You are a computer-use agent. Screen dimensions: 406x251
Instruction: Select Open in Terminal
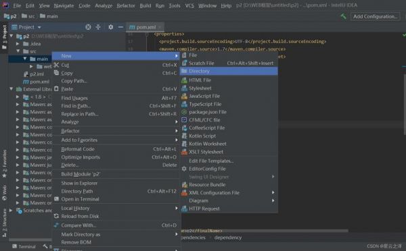tap(116, 199)
